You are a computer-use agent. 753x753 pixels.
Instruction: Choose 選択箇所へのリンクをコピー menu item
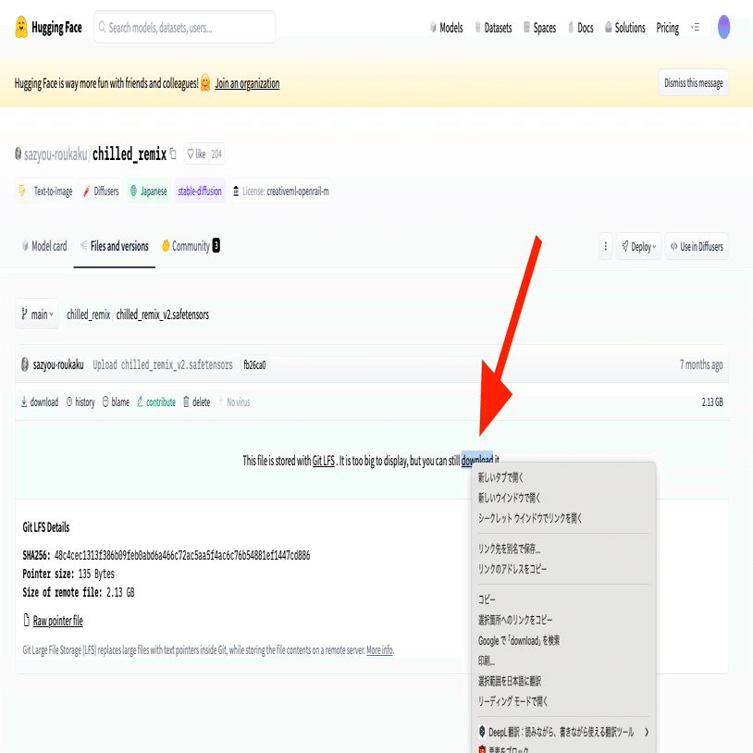click(563, 620)
